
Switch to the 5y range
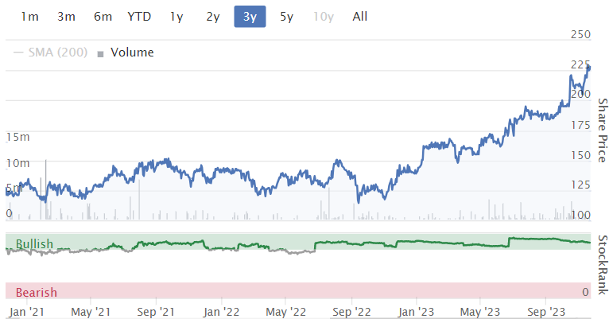click(x=287, y=17)
